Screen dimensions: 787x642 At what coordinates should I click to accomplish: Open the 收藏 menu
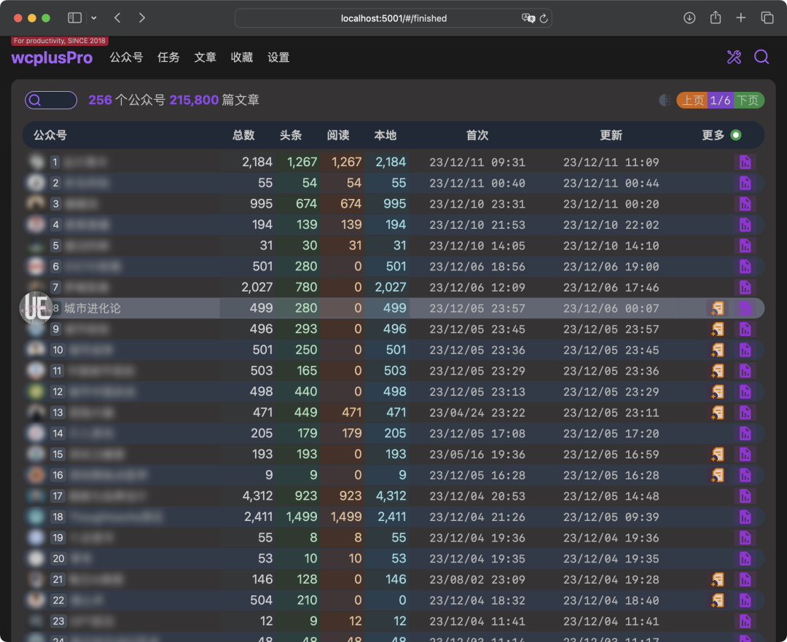(x=242, y=58)
